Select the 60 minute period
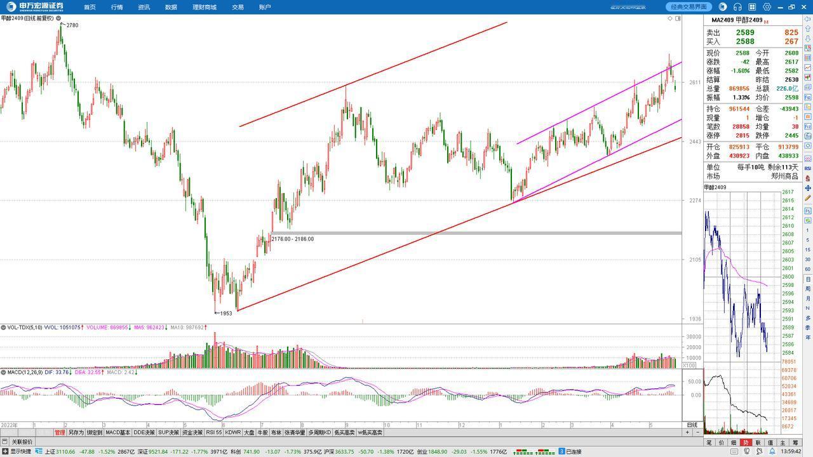813x457 pixels. pyautogui.click(x=808, y=269)
